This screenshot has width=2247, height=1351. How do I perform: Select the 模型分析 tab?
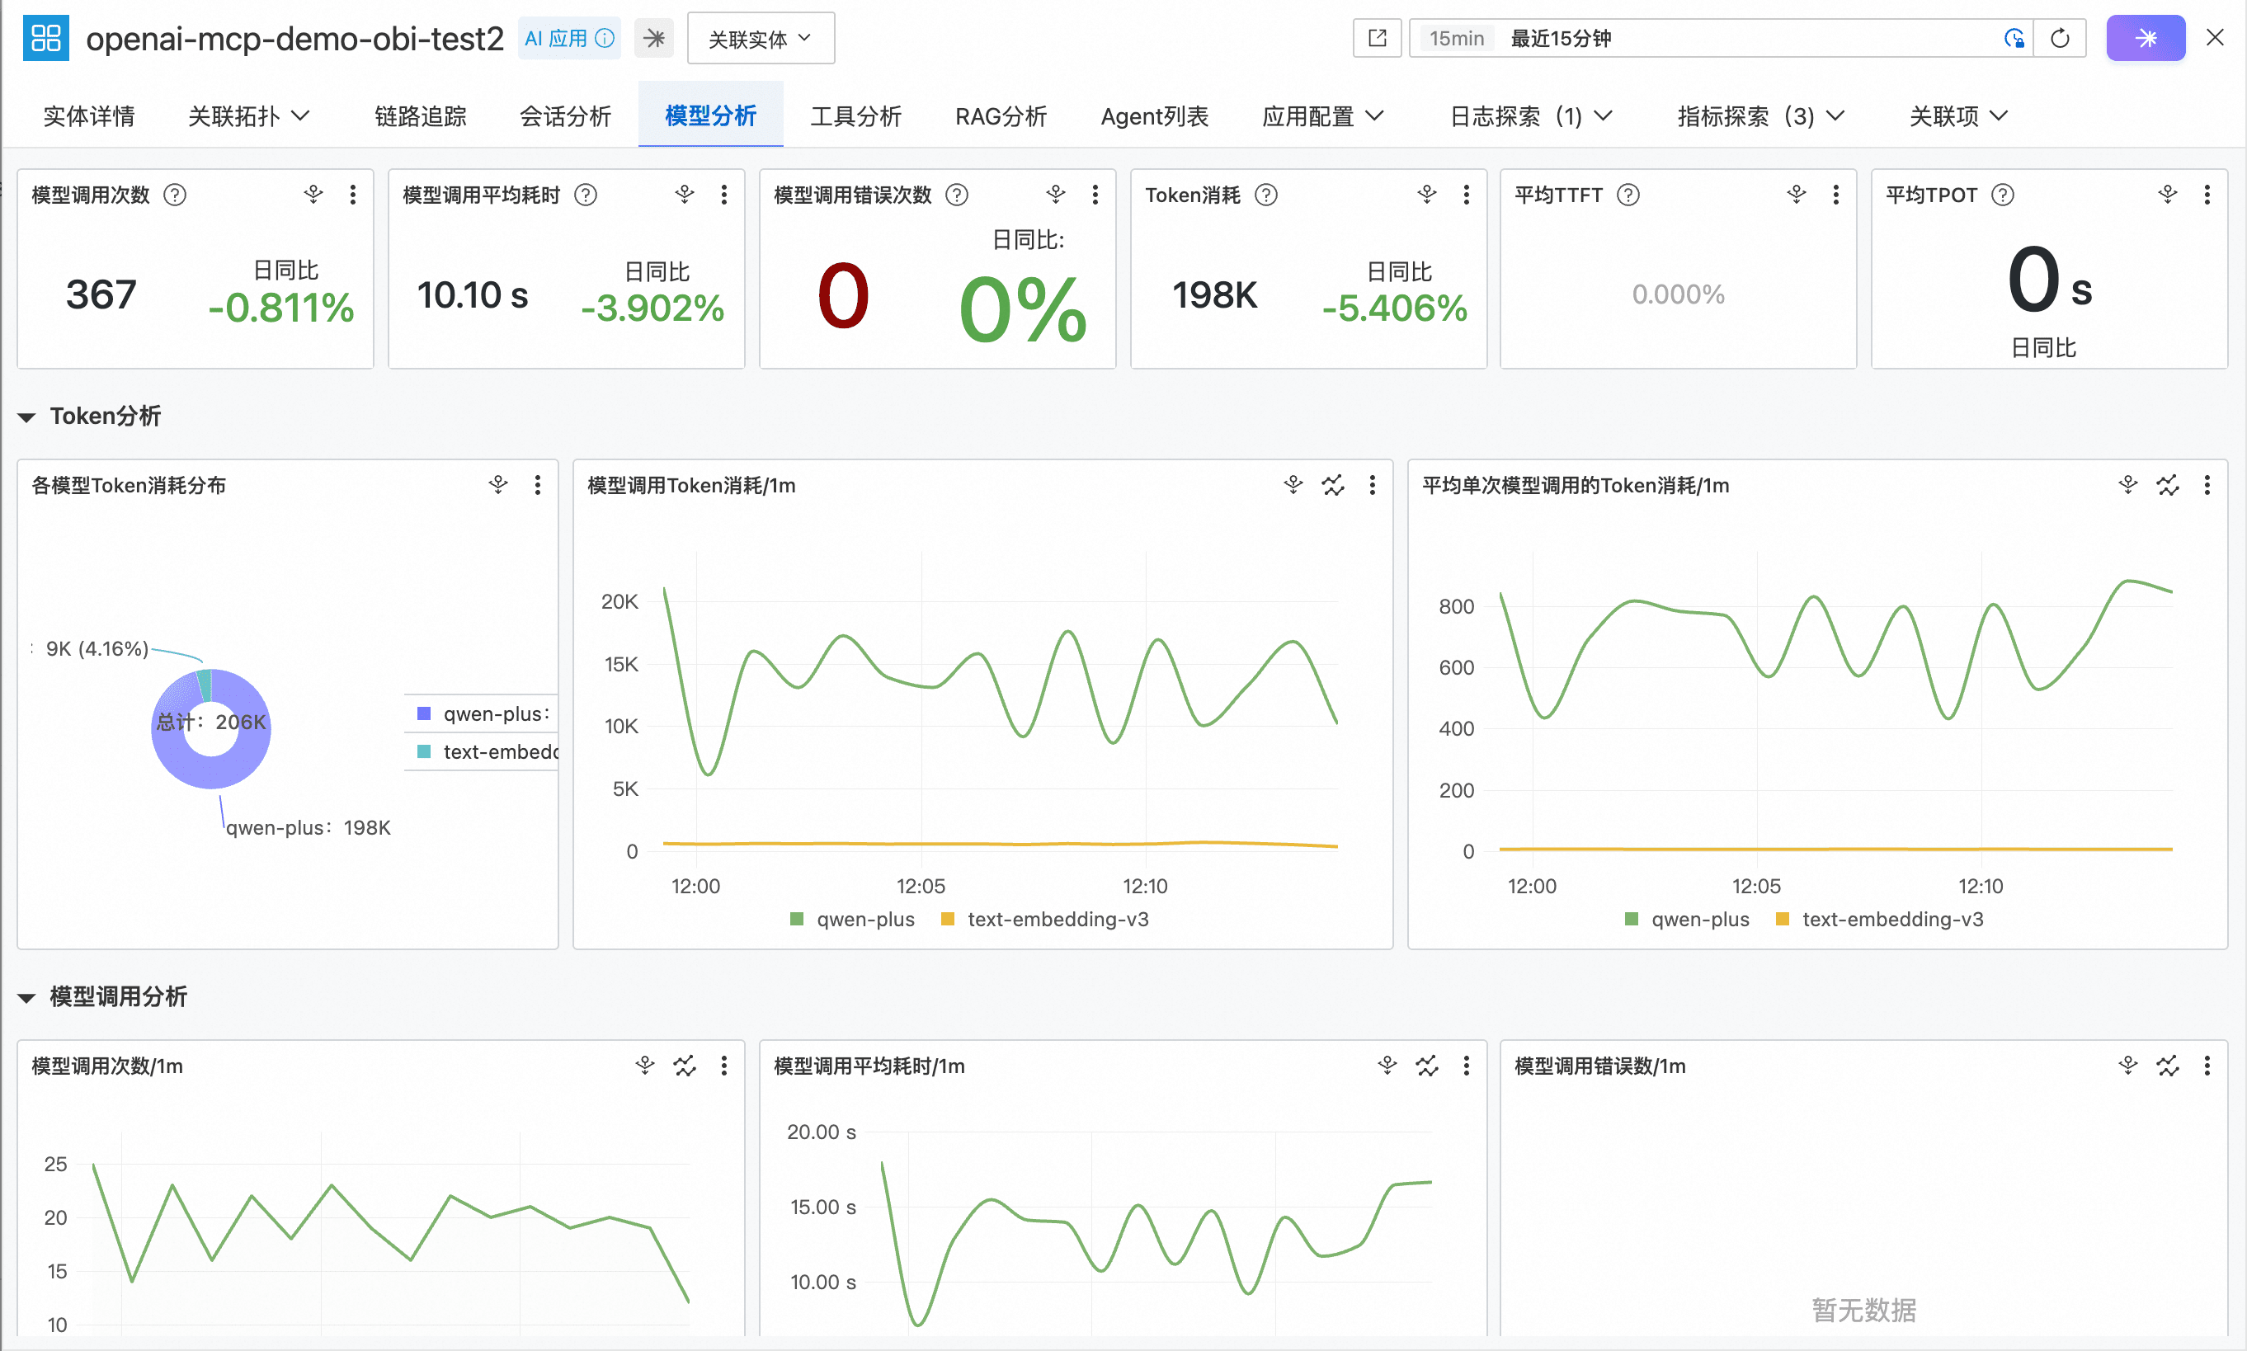[710, 115]
